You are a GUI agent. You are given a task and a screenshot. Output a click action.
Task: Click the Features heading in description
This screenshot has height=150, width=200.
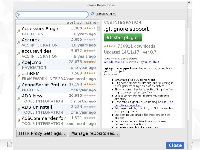[111, 75]
